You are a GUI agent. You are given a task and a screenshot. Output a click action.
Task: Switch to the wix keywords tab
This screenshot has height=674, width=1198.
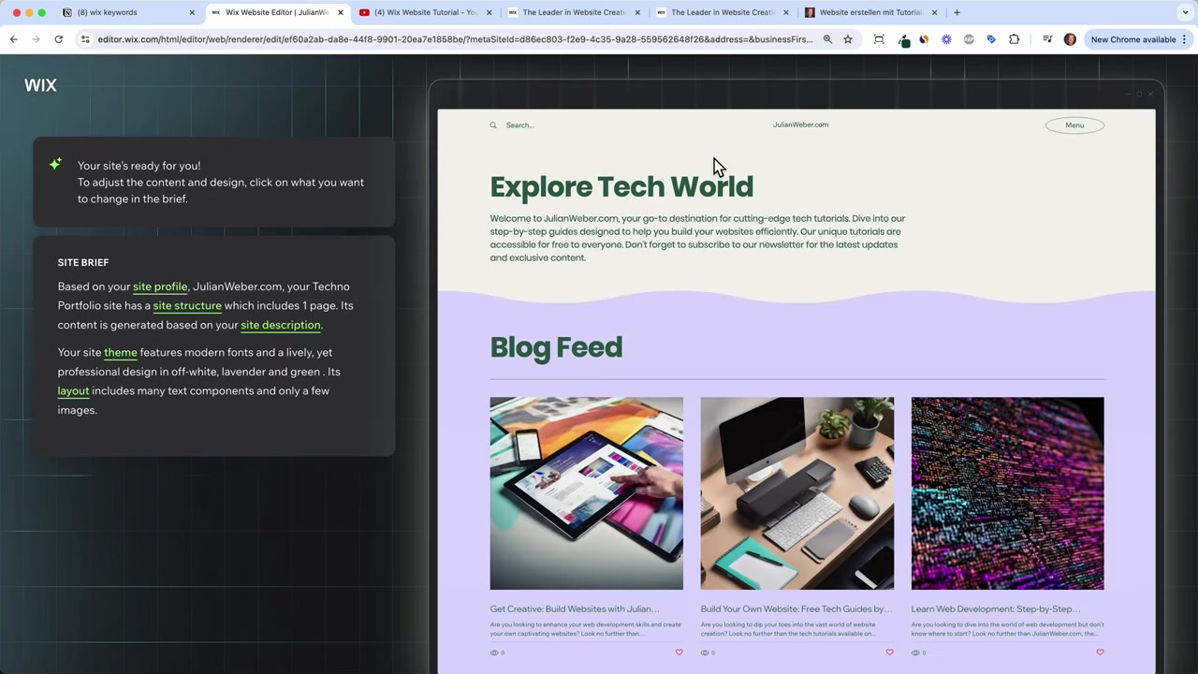tap(127, 12)
